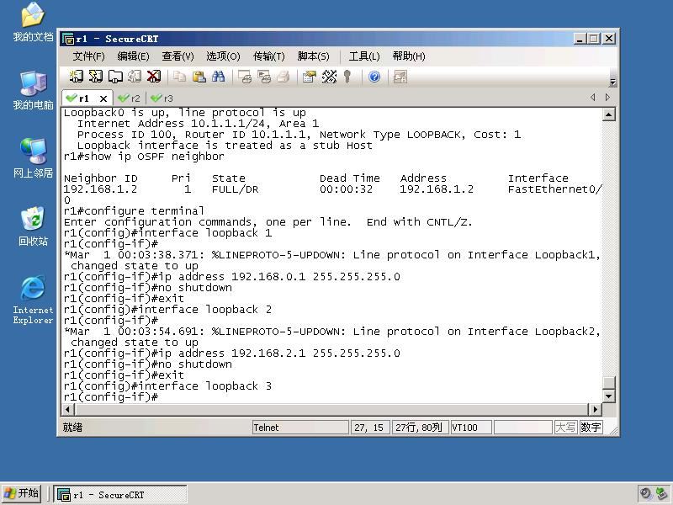The height and width of the screenshot is (505, 673).
Task: Click the Connect in Tab icon
Action: click(115, 77)
